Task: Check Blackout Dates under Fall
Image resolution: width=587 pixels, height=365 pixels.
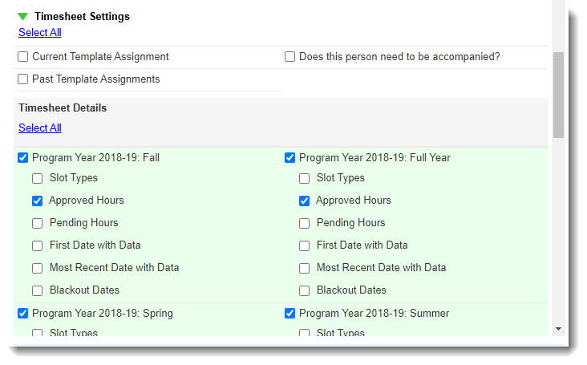Action: tap(38, 290)
